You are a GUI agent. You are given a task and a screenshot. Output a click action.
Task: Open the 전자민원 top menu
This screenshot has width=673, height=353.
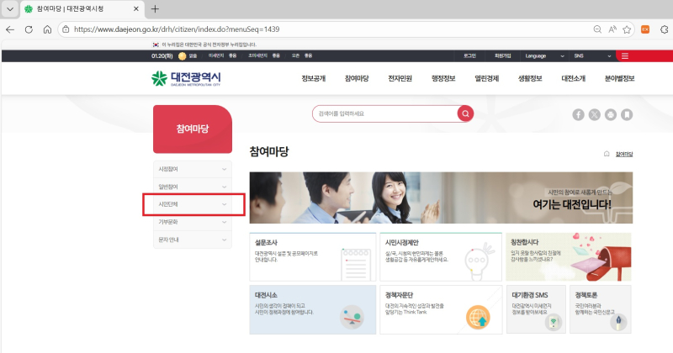(x=400, y=79)
